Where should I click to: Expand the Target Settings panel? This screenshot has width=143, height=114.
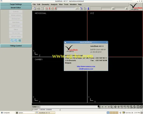tap(16, 4)
